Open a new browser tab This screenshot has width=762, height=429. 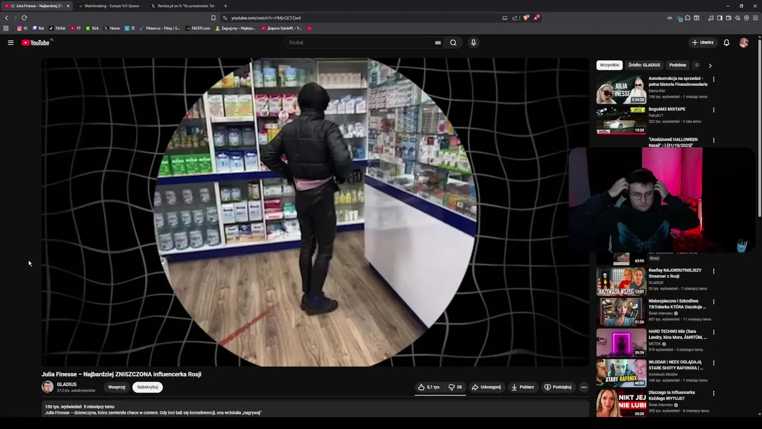pyautogui.click(x=225, y=6)
